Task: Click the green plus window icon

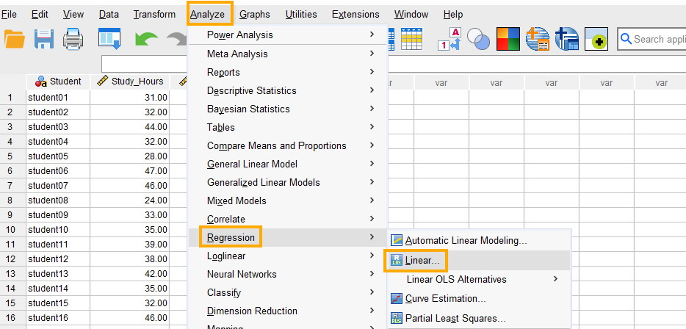Action: [596, 39]
